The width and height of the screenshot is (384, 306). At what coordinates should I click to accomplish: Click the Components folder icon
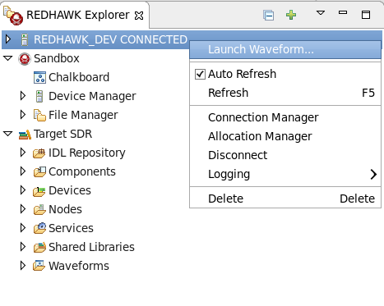(39, 171)
